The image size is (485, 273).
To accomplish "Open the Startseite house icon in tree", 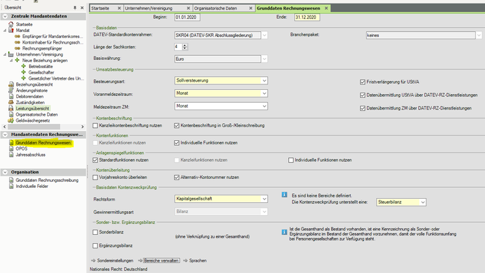I will (11, 24).
